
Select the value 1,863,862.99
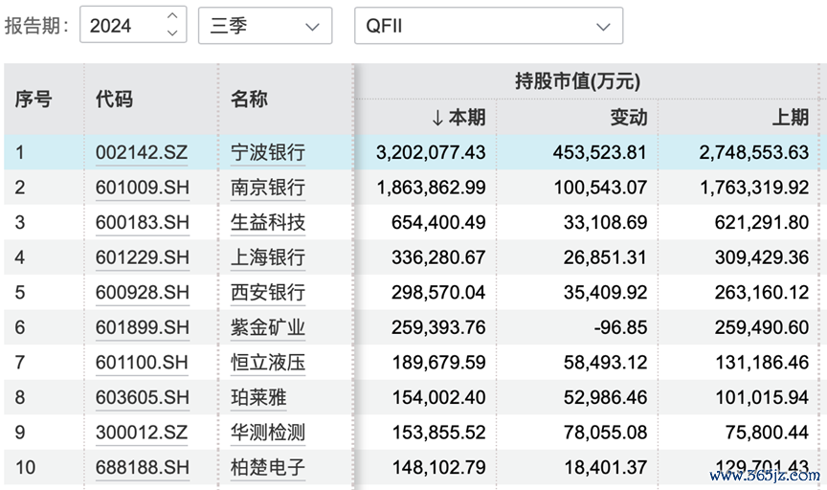(432, 188)
